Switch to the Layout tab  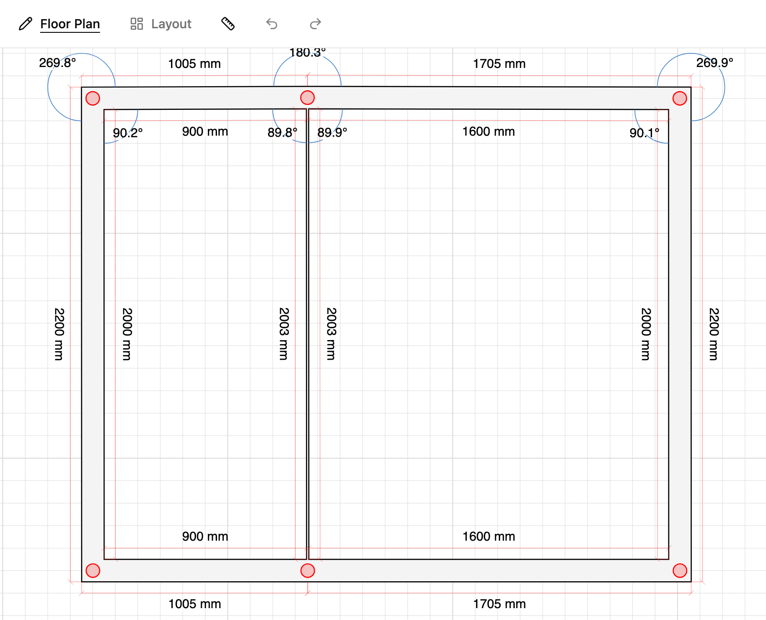pos(171,24)
